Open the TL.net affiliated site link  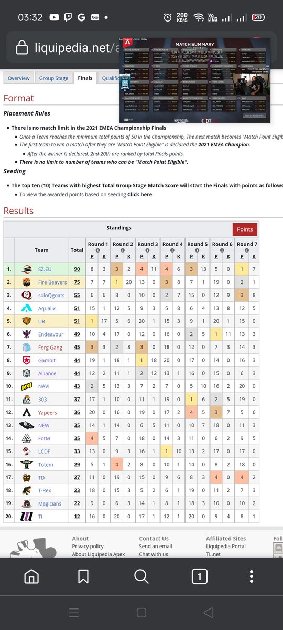(x=214, y=554)
